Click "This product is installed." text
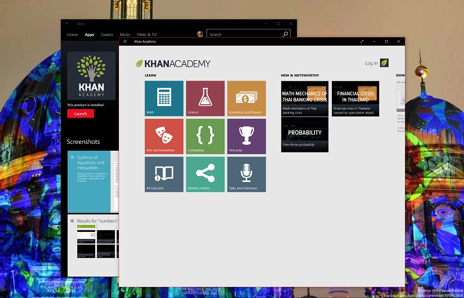The width and height of the screenshot is (464, 298). [x=86, y=105]
